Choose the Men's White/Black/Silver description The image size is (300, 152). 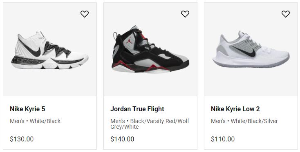pyautogui.click(x=244, y=121)
